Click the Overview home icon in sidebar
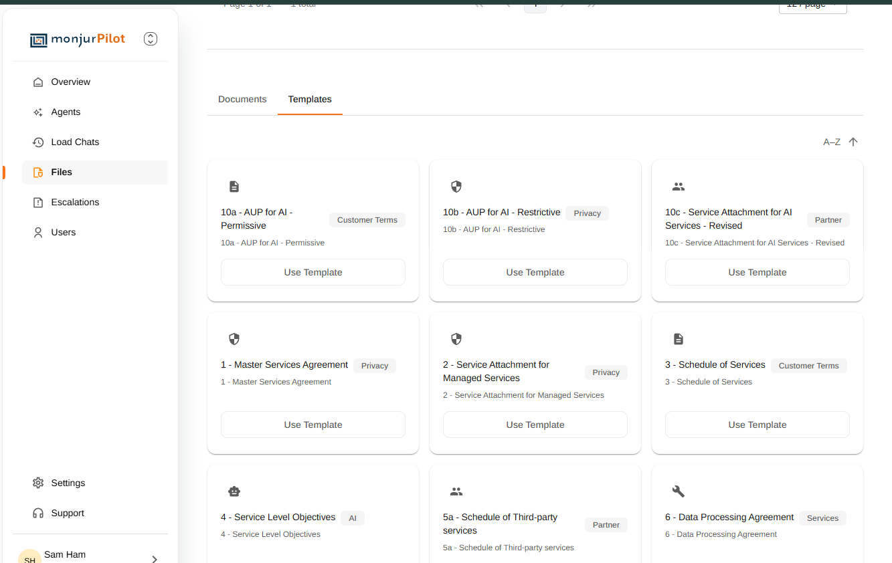Screen dimensions: 892x563 click(38, 82)
